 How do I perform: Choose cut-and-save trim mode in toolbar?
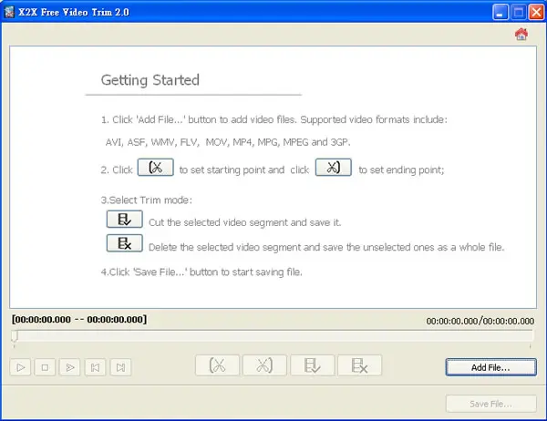point(312,365)
